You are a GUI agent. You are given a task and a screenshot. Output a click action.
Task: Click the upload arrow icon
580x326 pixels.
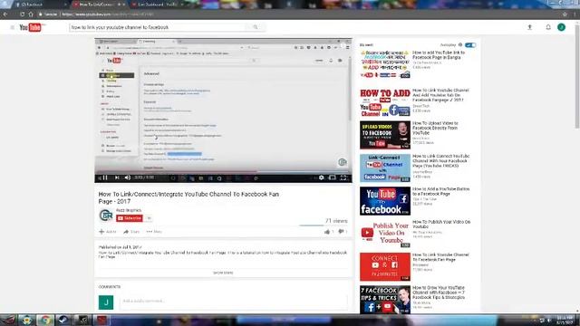click(x=529, y=27)
